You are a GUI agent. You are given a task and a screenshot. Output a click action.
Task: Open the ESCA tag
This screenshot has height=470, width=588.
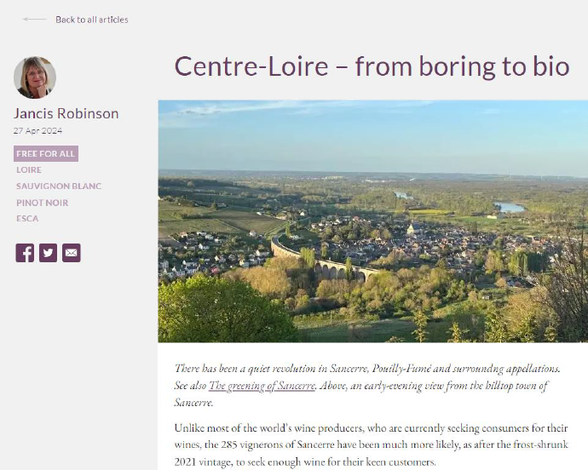[x=27, y=219]
